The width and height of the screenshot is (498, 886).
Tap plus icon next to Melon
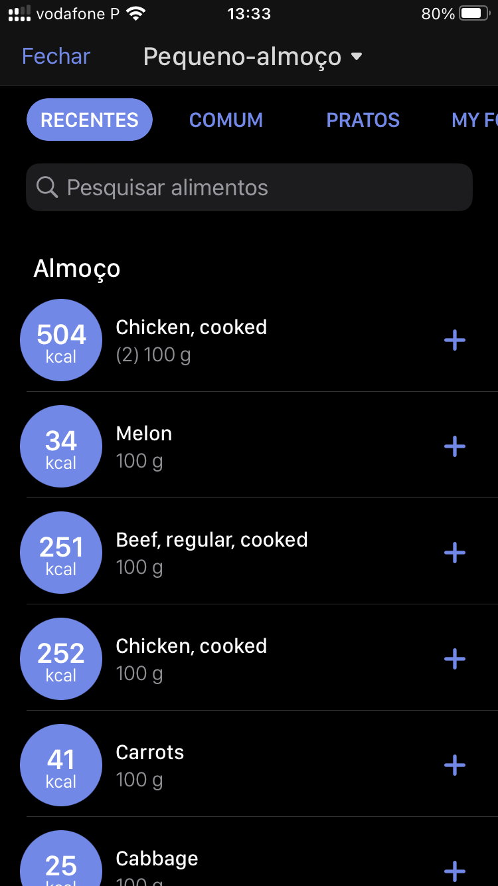(455, 447)
